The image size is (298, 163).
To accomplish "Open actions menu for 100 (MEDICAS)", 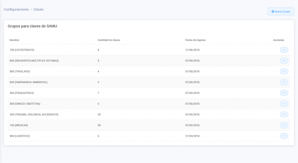I will (x=284, y=125).
